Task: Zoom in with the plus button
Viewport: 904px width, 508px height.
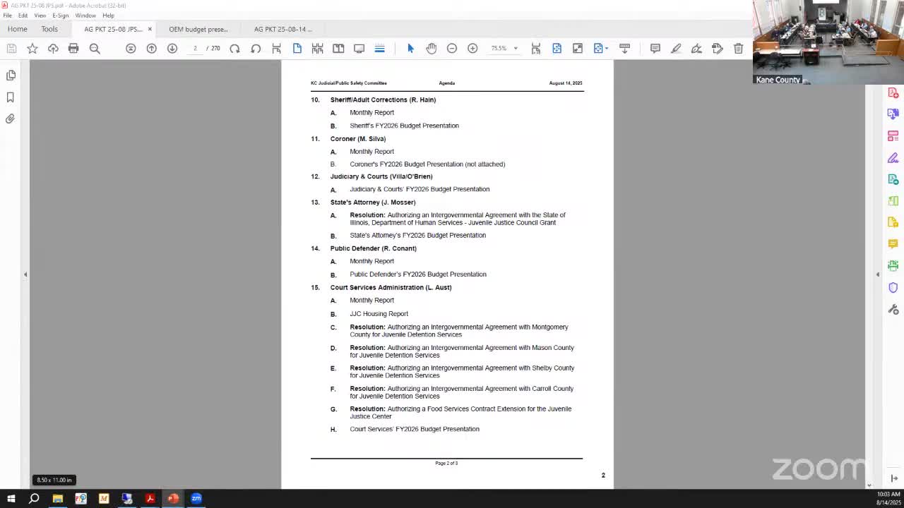Action: tap(472, 48)
